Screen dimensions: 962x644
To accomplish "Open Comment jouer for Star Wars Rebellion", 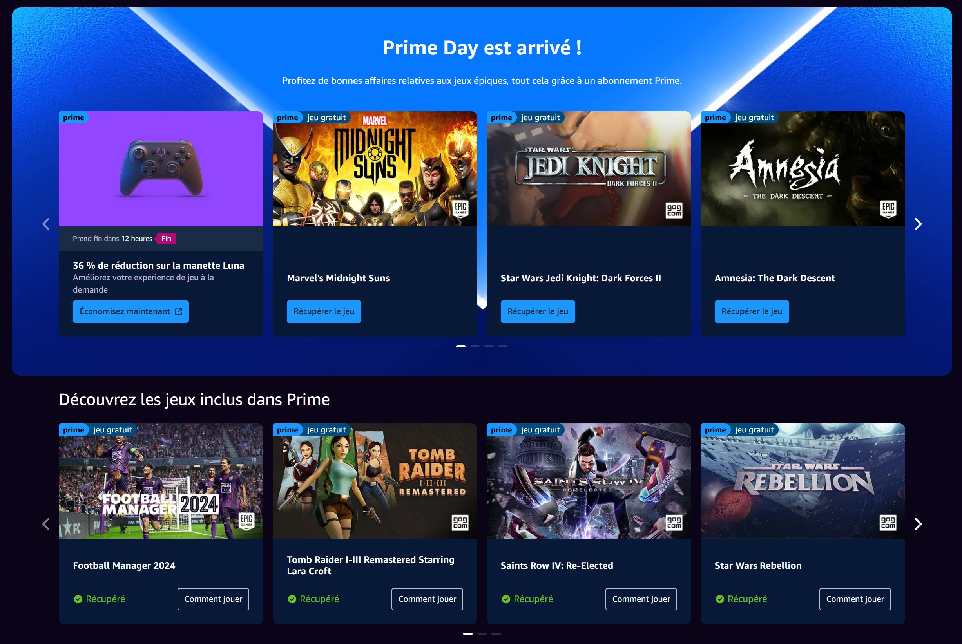I will [x=855, y=599].
